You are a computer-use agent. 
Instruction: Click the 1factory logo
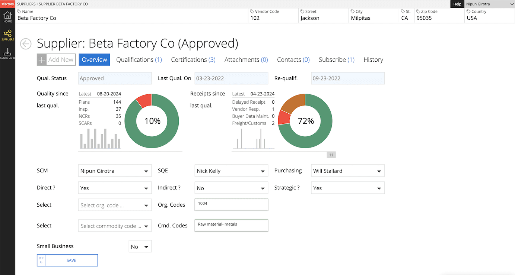click(7, 4)
